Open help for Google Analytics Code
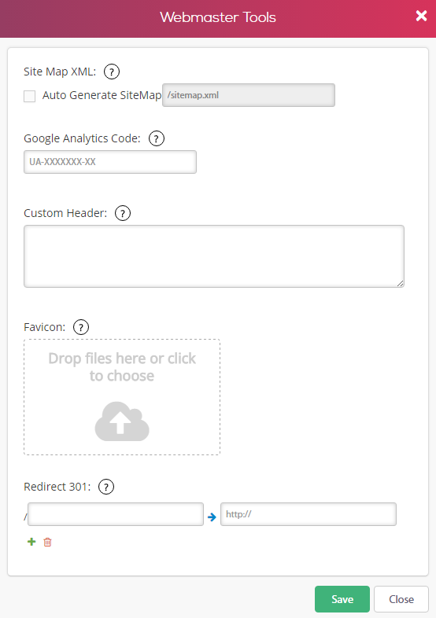This screenshot has width=436, height=618. pyautogui.click(x=157, y=138)
